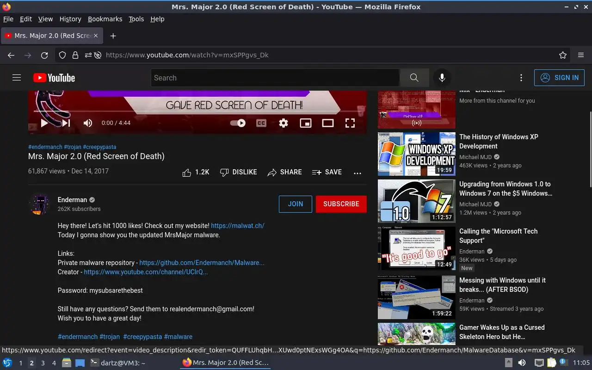
Task: Open the GitHub malware repository link
Action: tap(202, 263)
